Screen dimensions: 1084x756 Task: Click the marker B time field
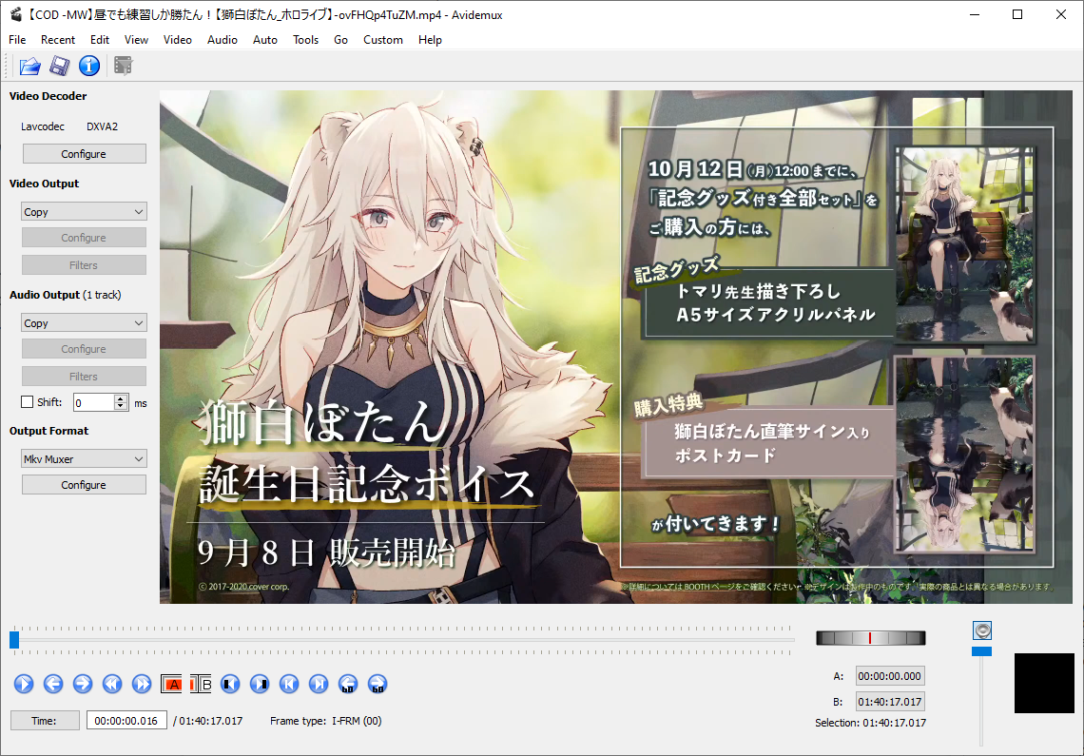tap(890, 702)
